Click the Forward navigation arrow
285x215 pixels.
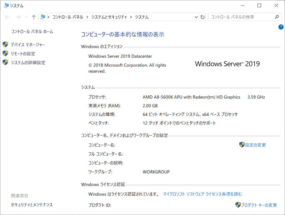[x=18, y=17]
